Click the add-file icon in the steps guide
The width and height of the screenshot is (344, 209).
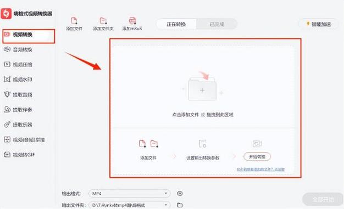pyautogui.click(x=142, y=144)
